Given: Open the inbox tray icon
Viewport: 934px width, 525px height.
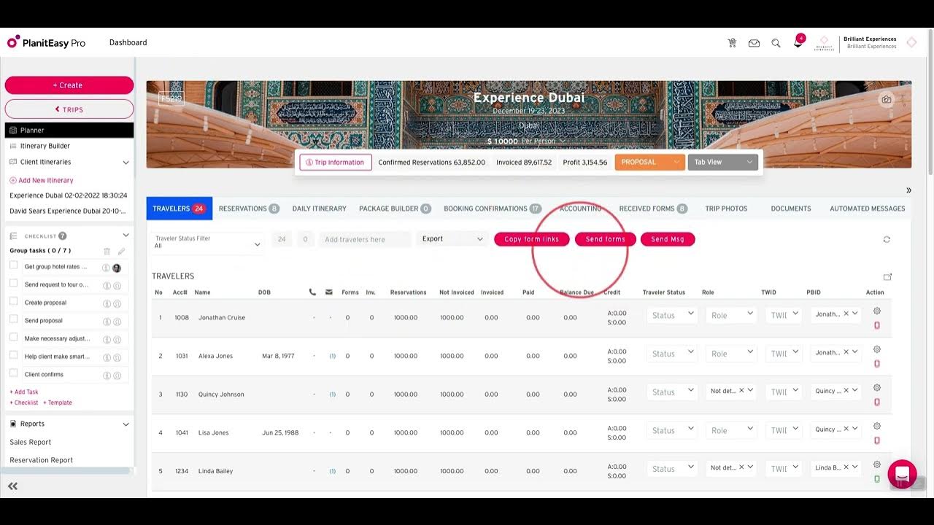Looking at the screenshot, I should point(754,43).
